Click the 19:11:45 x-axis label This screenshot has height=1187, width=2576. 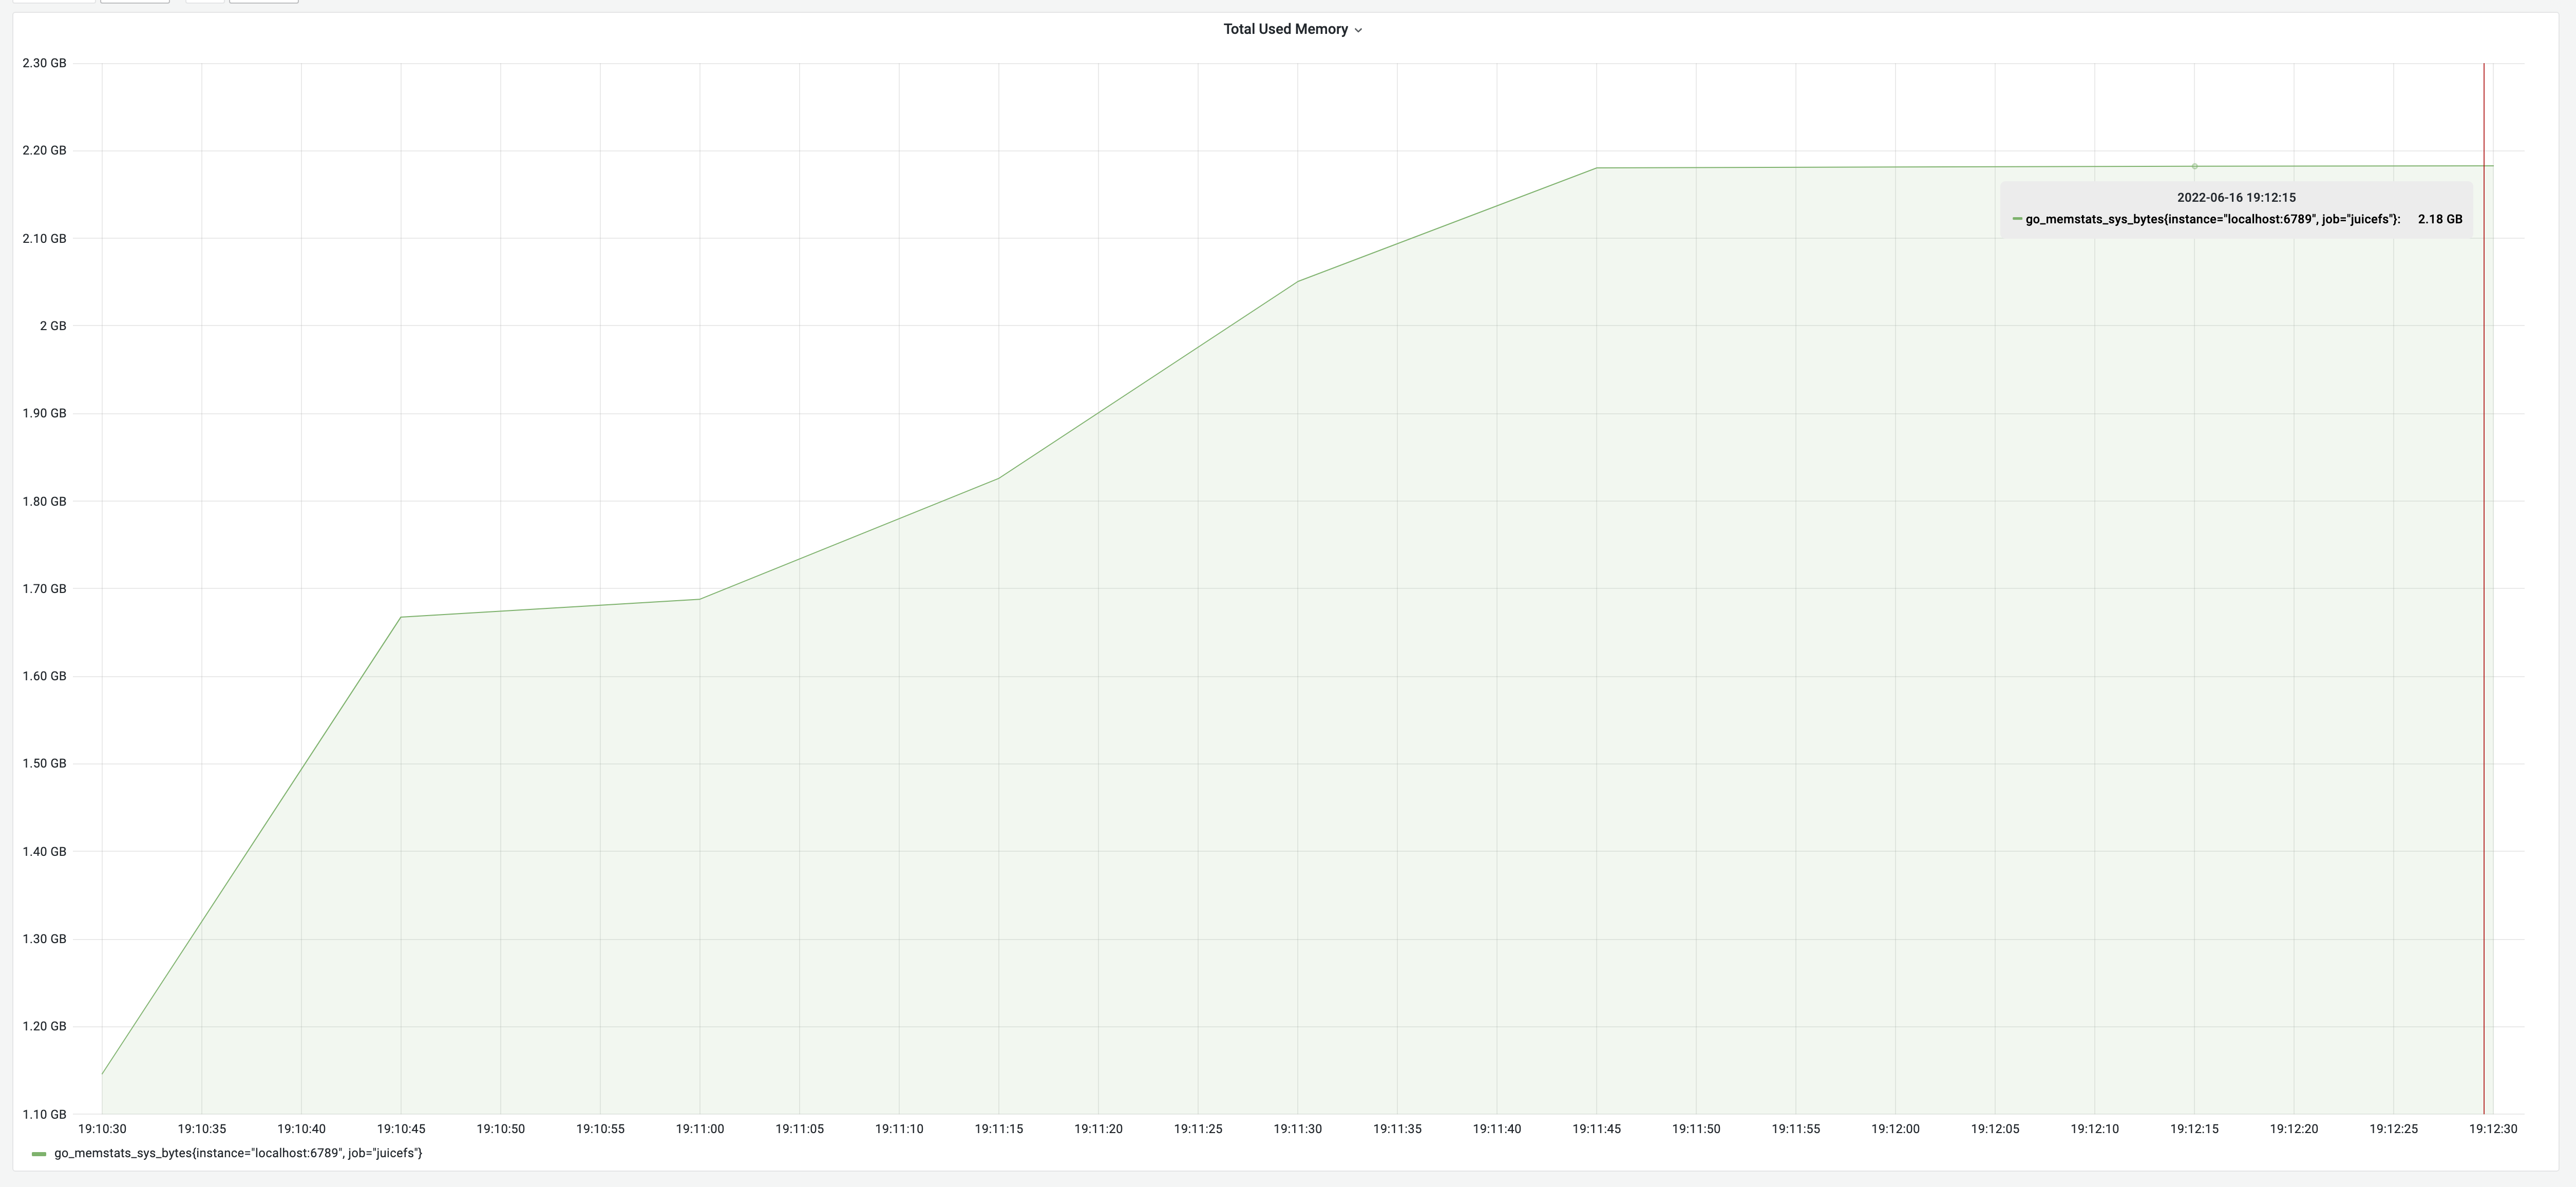1596,1129
